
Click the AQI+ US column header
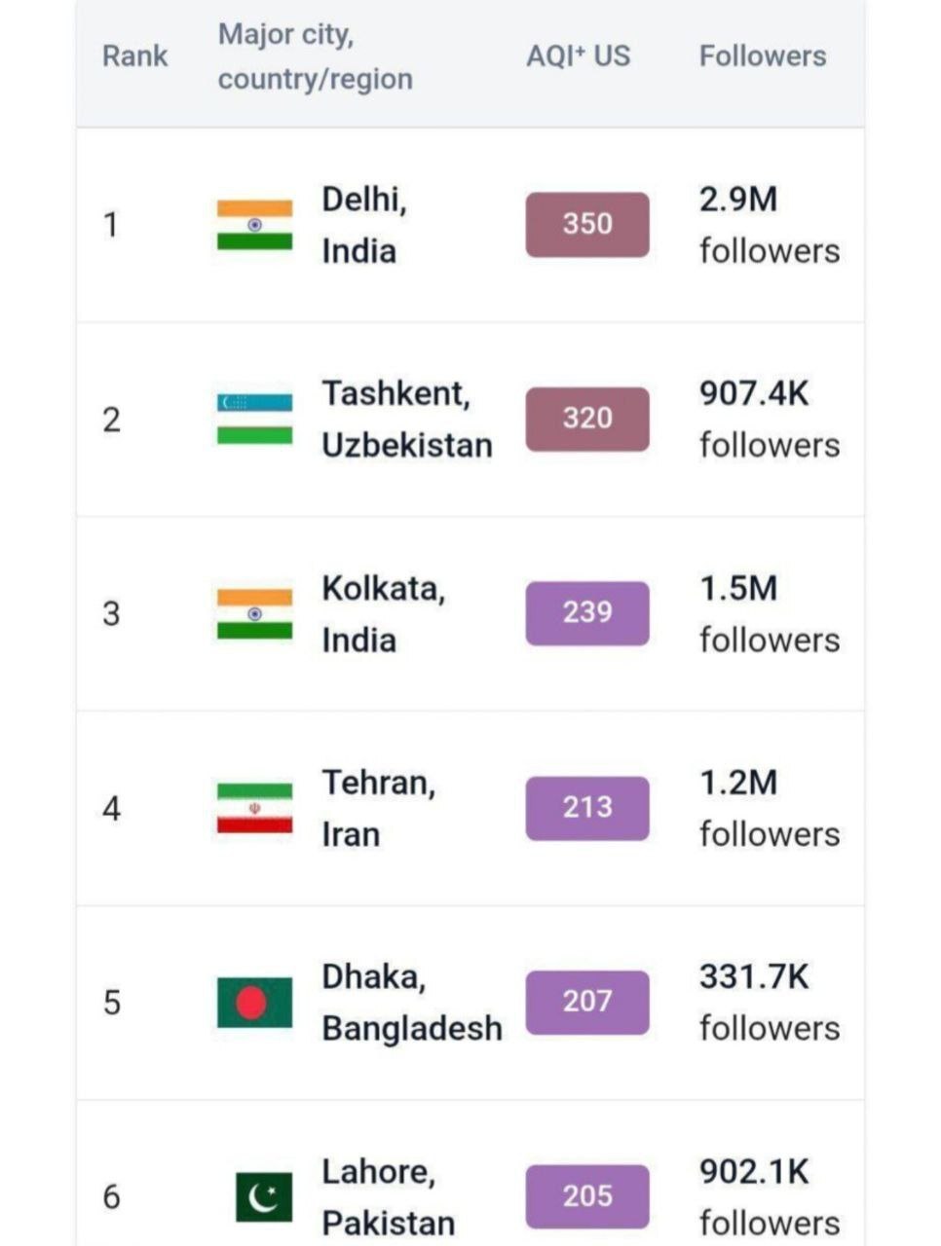pos(578,56)
